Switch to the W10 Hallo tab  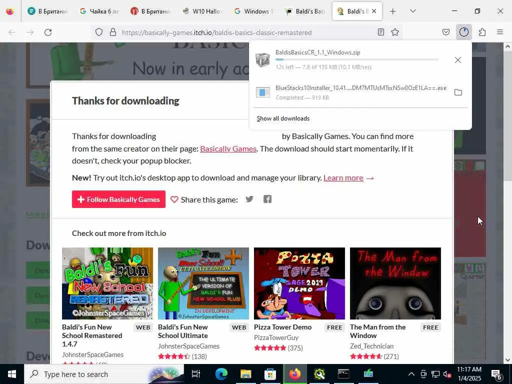point(203,11)
